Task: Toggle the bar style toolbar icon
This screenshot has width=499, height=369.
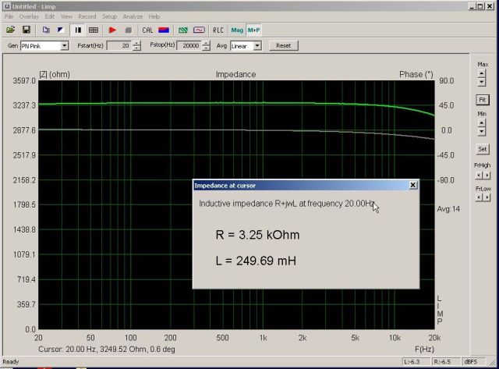Action: point(78,30)
